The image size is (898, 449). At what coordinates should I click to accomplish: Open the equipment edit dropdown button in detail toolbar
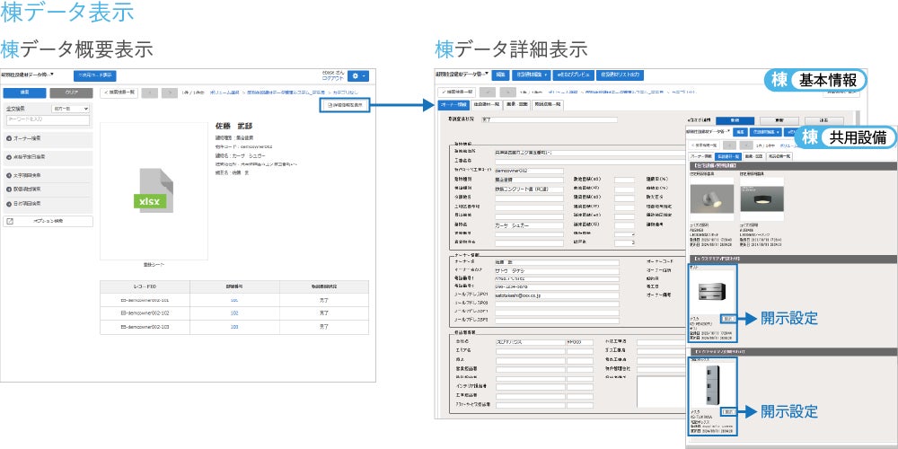[531, 75]
